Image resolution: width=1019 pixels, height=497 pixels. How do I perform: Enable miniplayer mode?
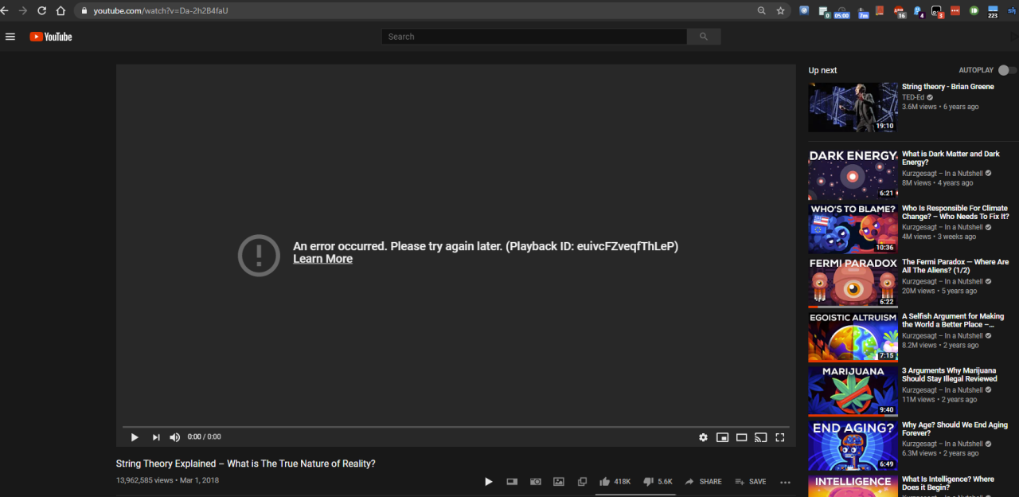tap(722, 437)
